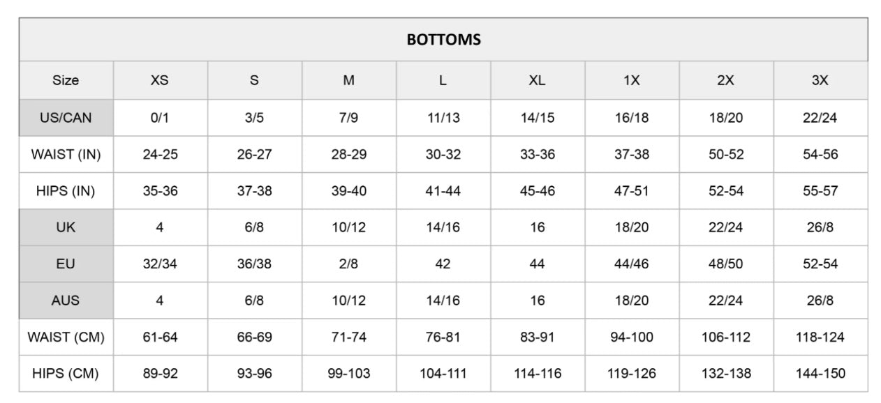Click the 3X size column header
The height and width of the screenshot is (403, 881).
[x=820, y=80]
